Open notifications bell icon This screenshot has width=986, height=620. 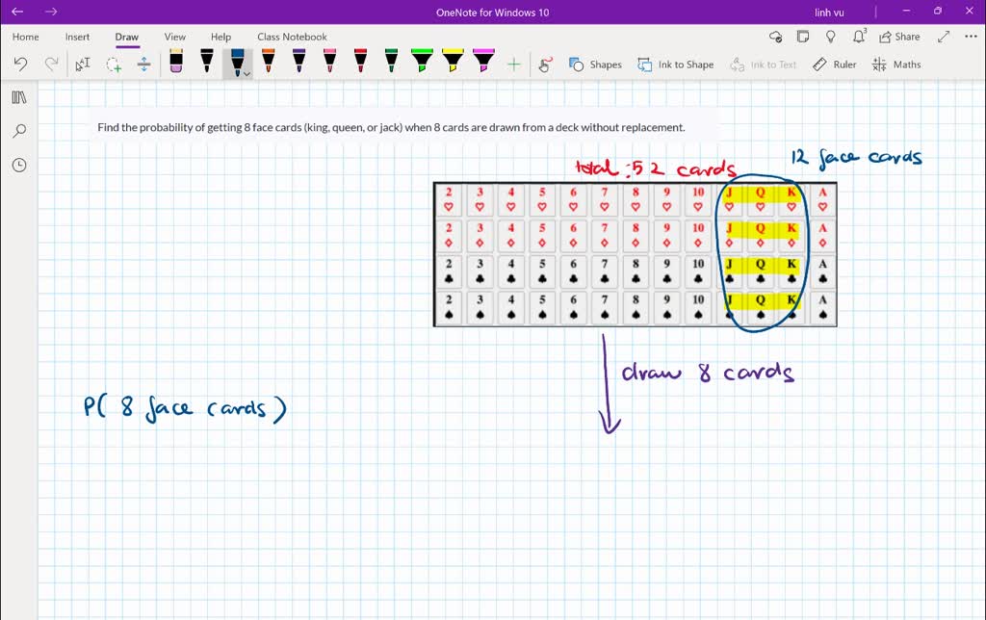point(859,36)
